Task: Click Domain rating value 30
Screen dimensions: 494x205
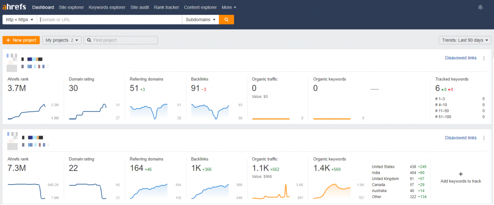Action: [73, 88]
